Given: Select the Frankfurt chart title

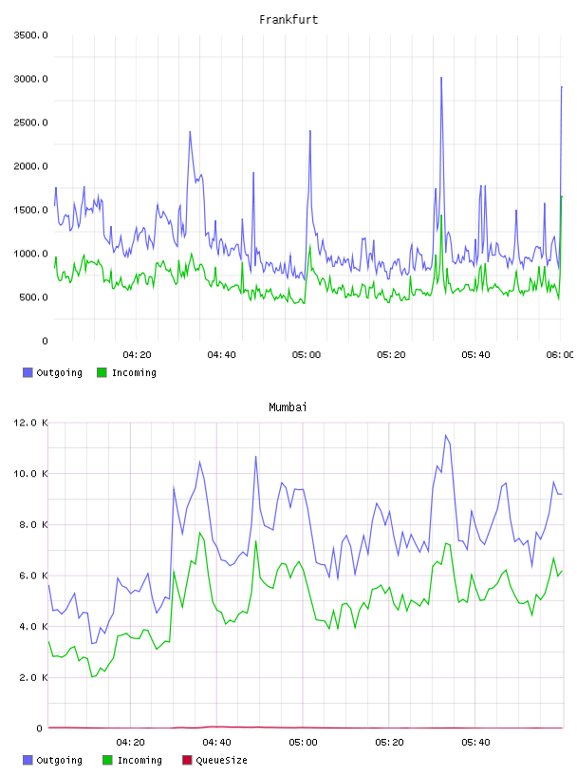Looking at the screenshot, I should (288, 20).
